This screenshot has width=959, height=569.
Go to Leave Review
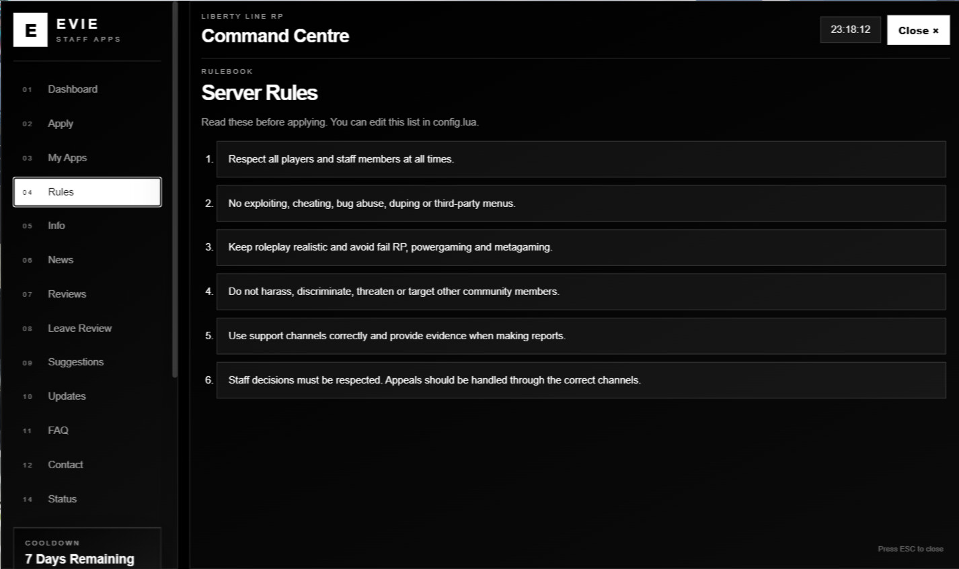87,329
